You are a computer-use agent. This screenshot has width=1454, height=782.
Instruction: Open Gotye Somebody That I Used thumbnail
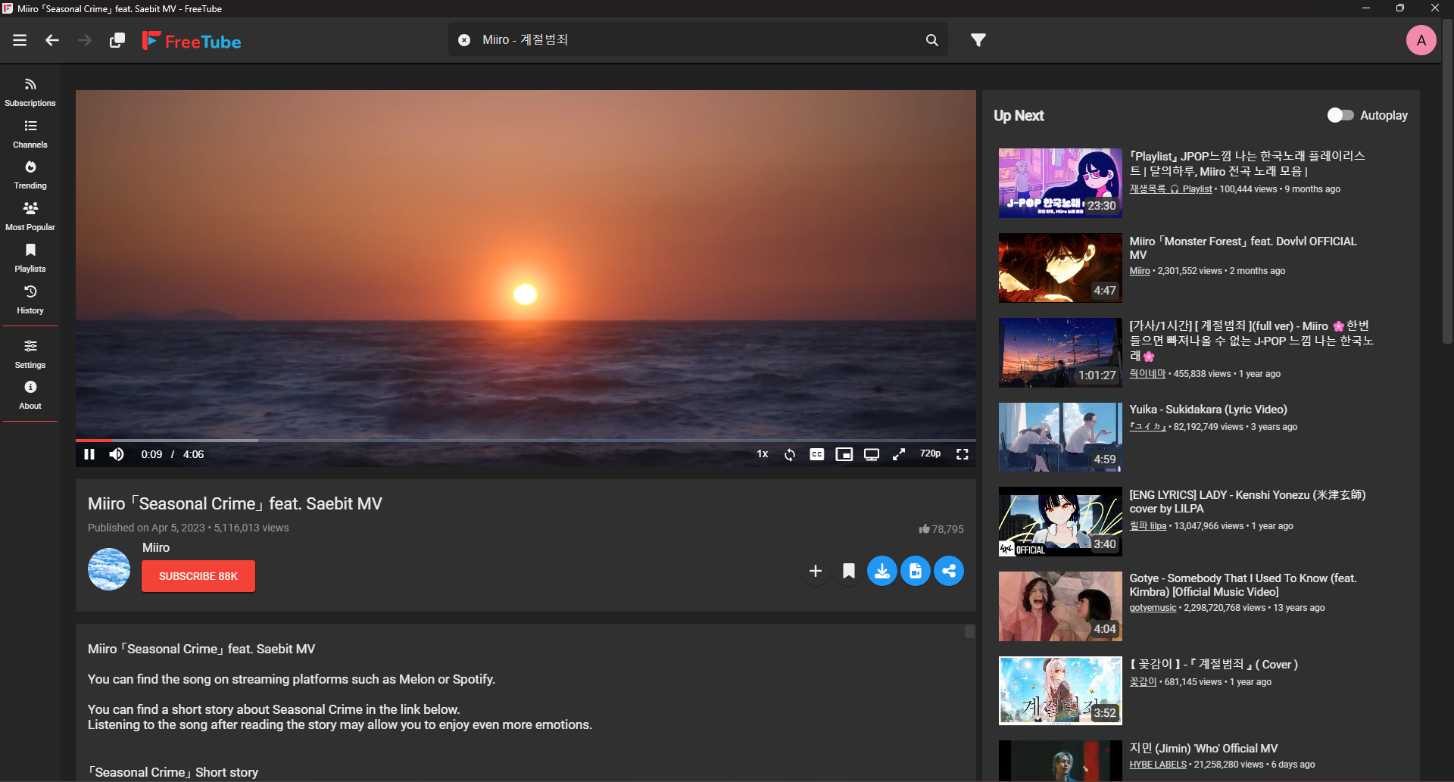(1060, 606)
